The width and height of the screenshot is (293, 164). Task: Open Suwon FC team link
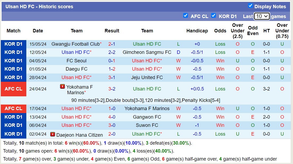pos(147,125)
